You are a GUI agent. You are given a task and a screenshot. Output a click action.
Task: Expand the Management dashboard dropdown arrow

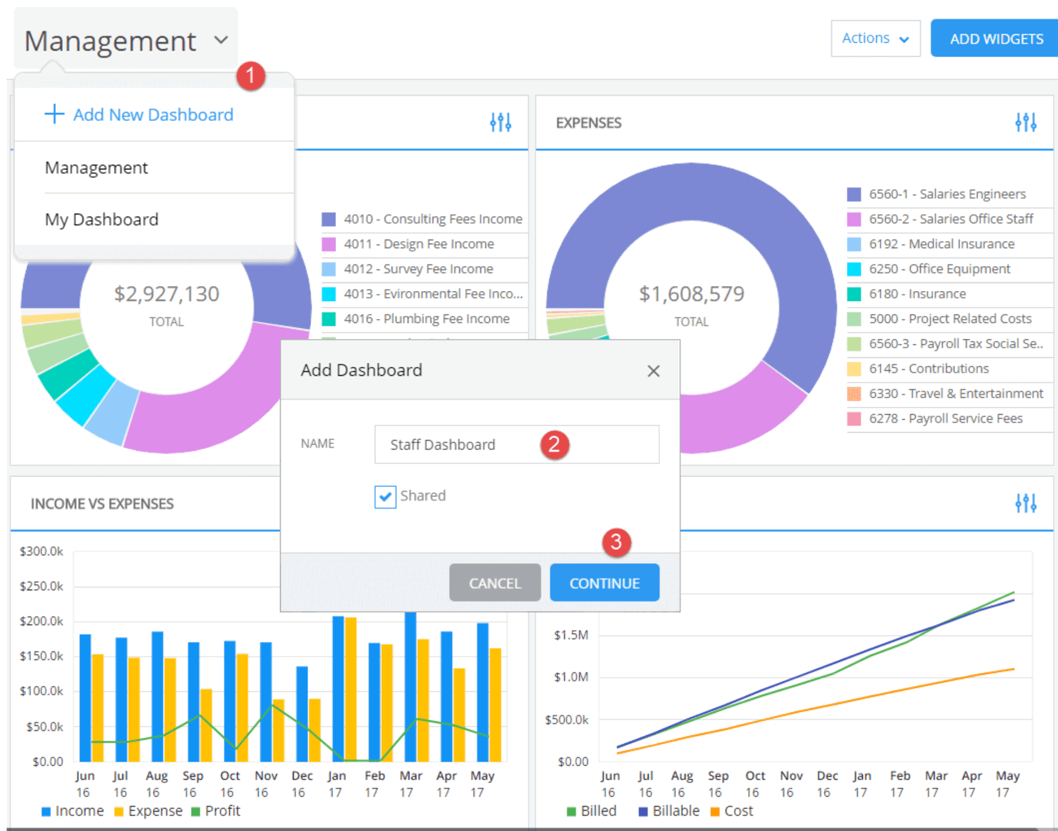pyautogui.click(x=222, y=40)
